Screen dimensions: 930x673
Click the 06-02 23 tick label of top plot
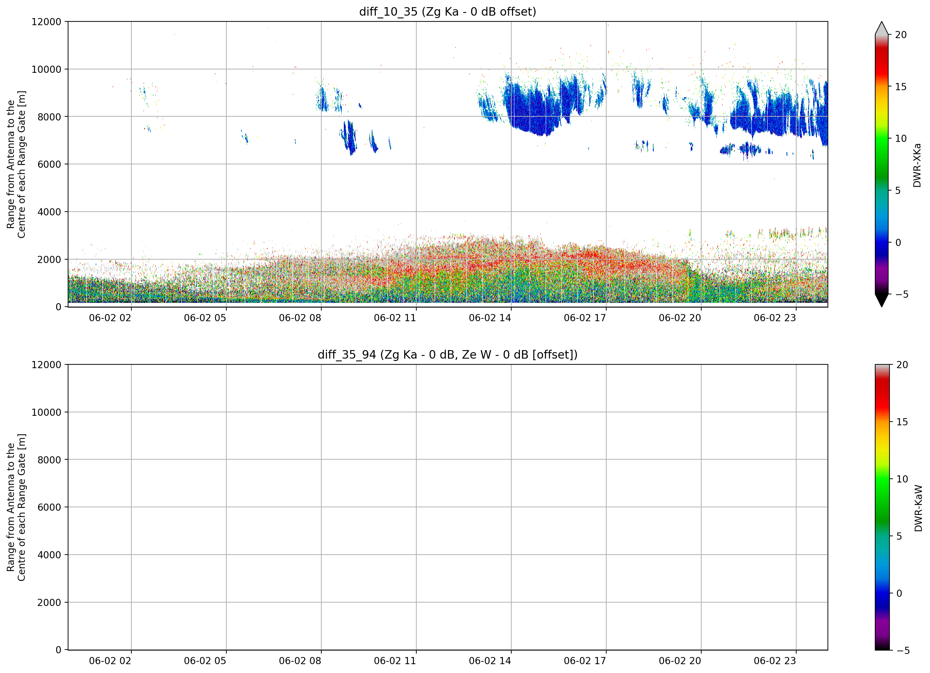775,318
